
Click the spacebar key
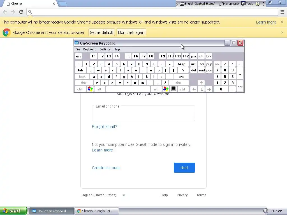click(x=128, y=89)
